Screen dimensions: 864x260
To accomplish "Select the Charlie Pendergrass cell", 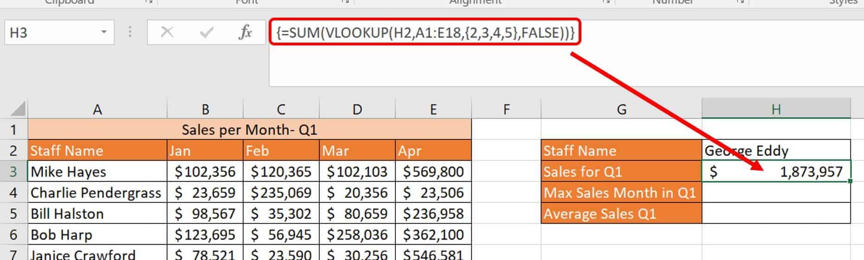I will point(97,193).
